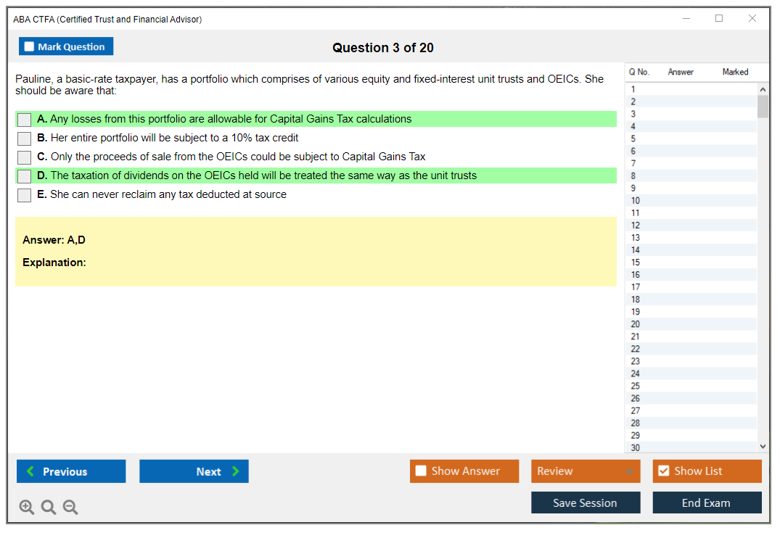
Task: Click the zoom out magnifier icon
Action: (70, 508)
